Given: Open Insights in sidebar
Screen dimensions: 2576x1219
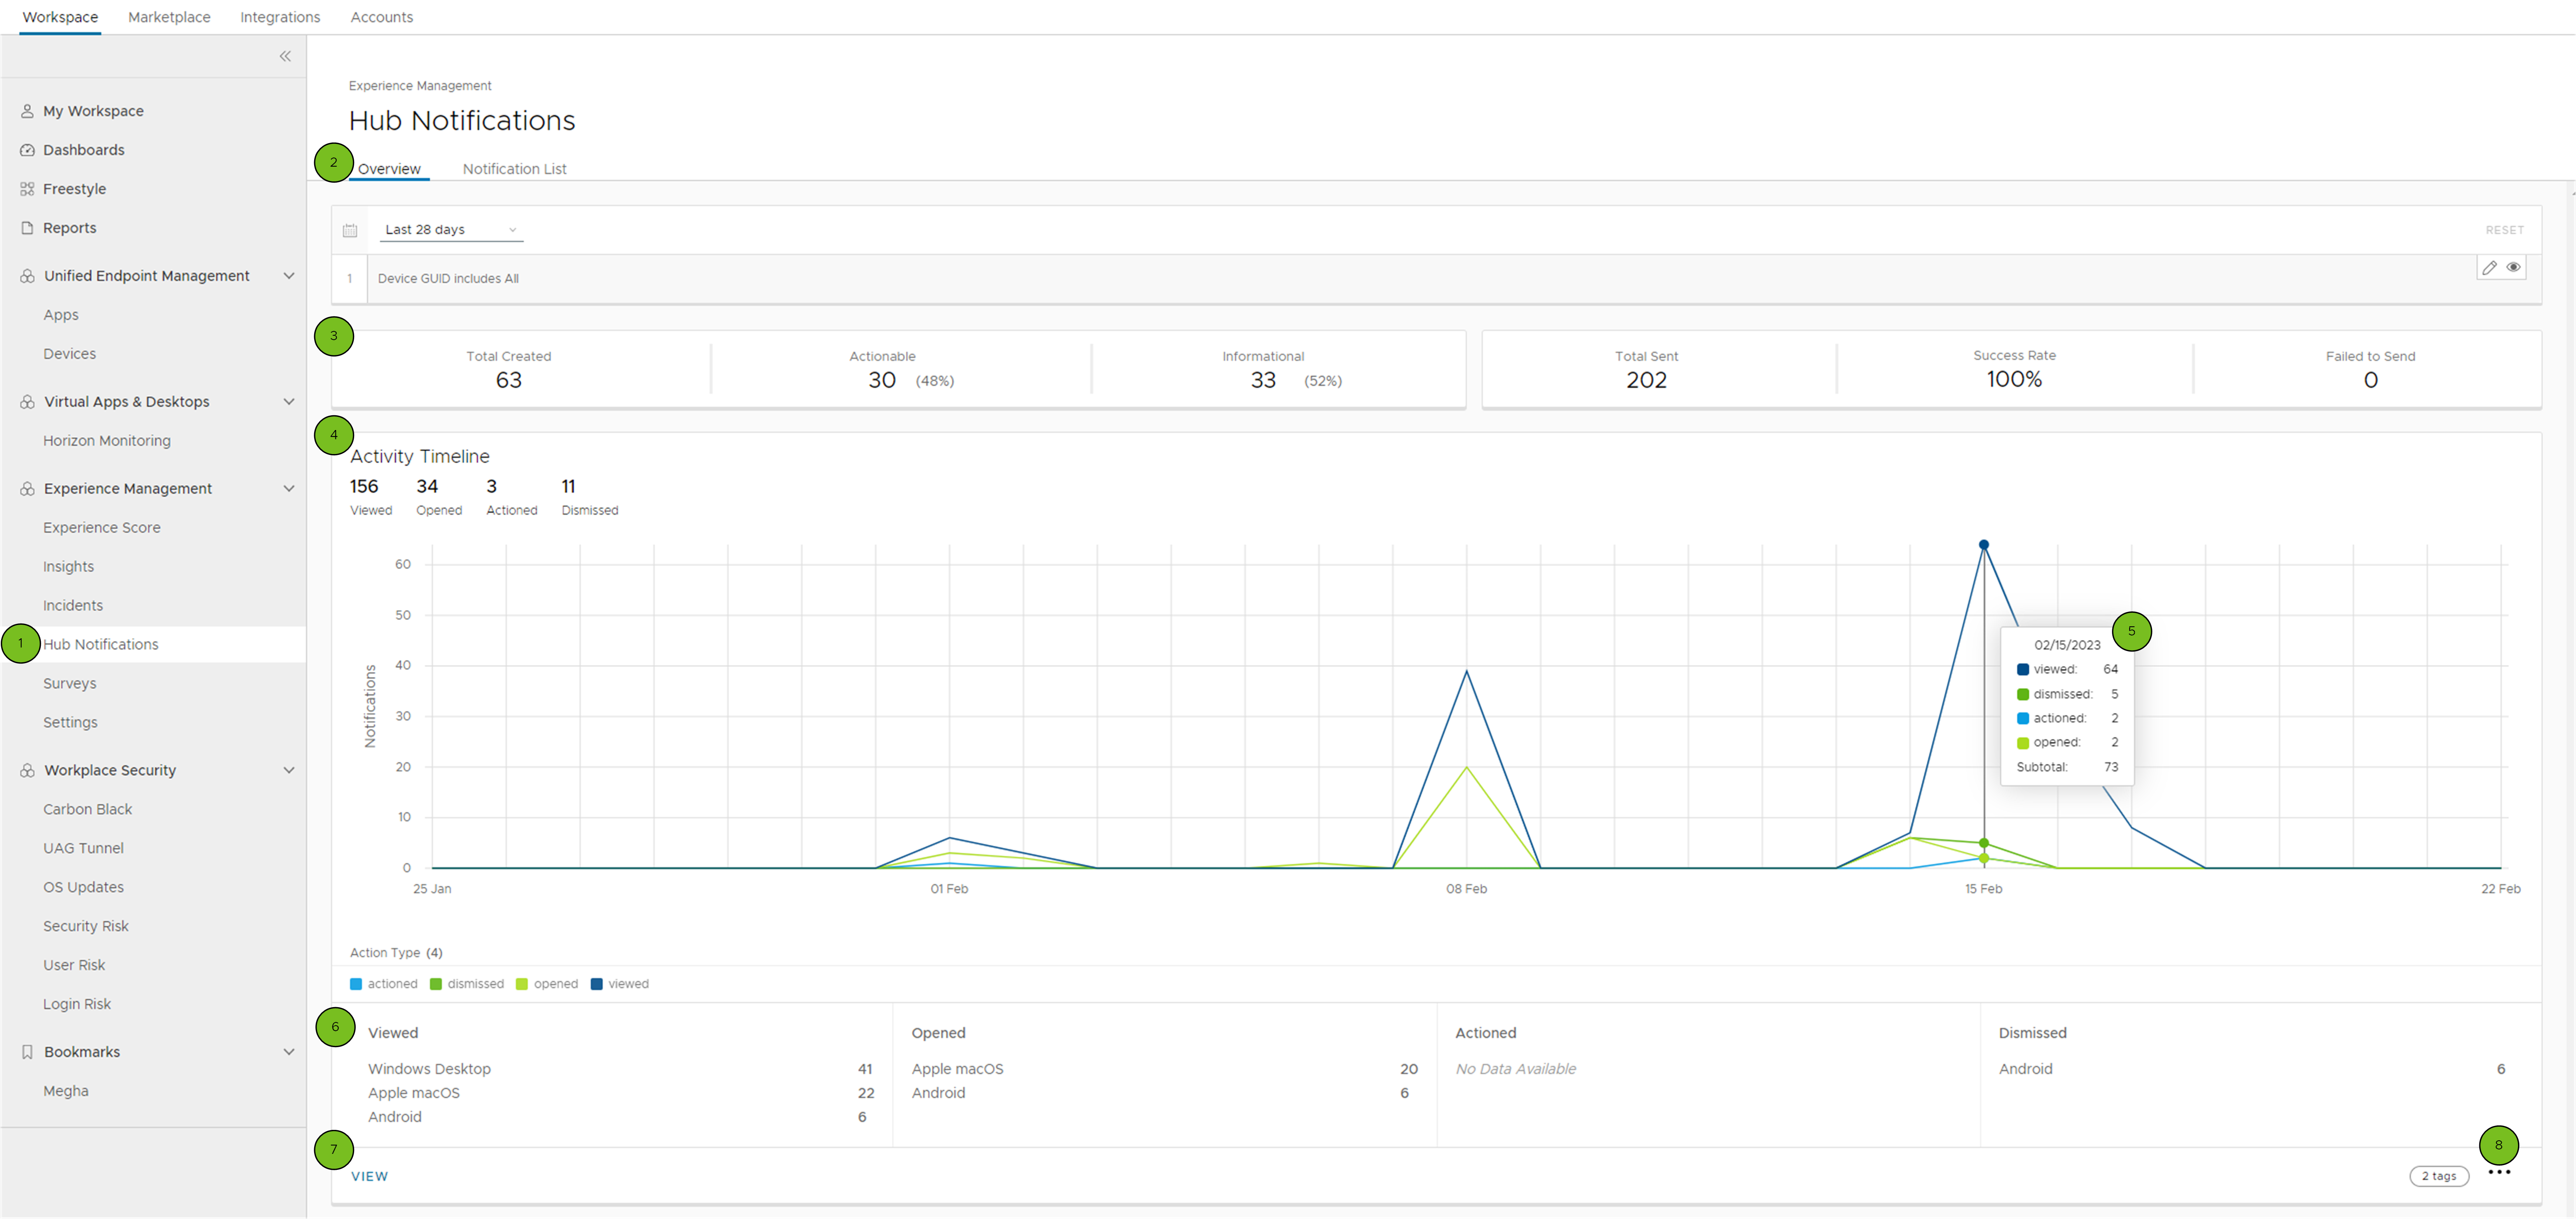Looking at the screenshot, I should tap(69, 567).
